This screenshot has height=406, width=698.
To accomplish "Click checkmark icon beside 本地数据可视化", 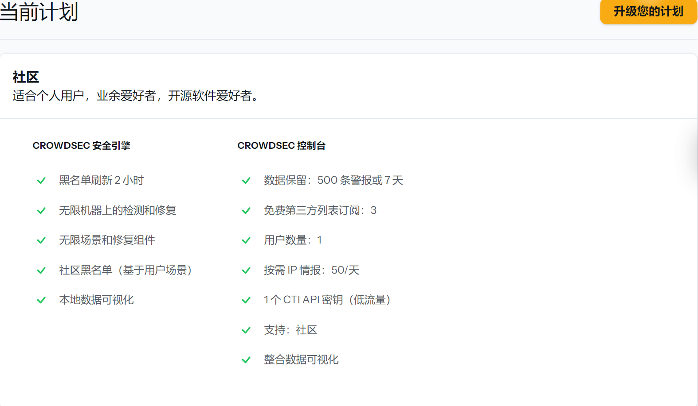I will point(41,300).
